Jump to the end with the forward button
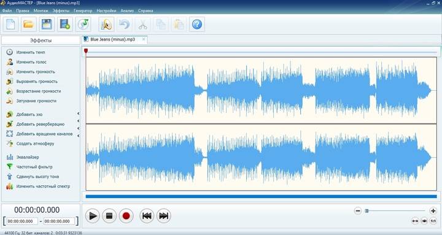 [x=164, y=216]
